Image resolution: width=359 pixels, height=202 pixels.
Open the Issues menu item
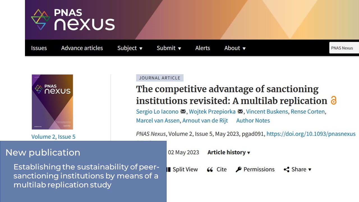pos(39,48)
